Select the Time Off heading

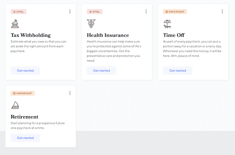(174, 35)
